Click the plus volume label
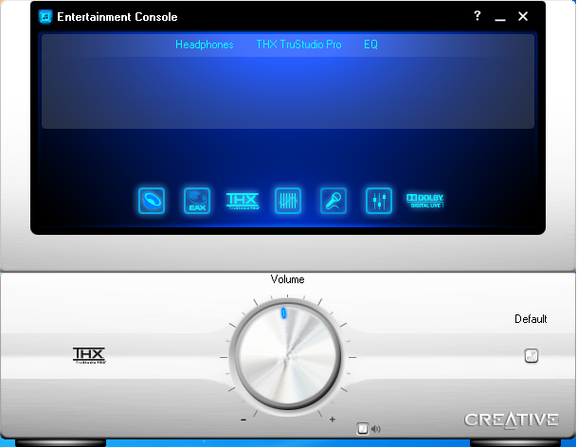This screenshot has height=447, width=577. [x=333, y=419]
